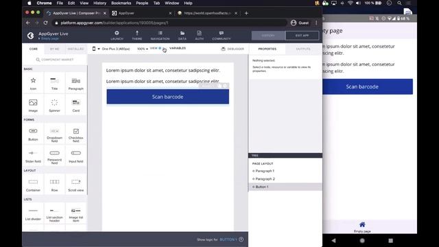Select the Input field component
Viewport: 439px width, 247px height.
click(76, 156)
